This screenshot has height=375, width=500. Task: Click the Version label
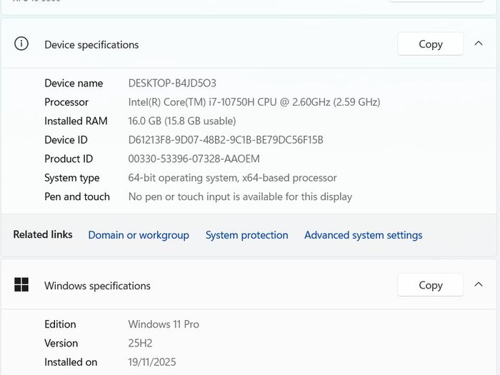61,343
